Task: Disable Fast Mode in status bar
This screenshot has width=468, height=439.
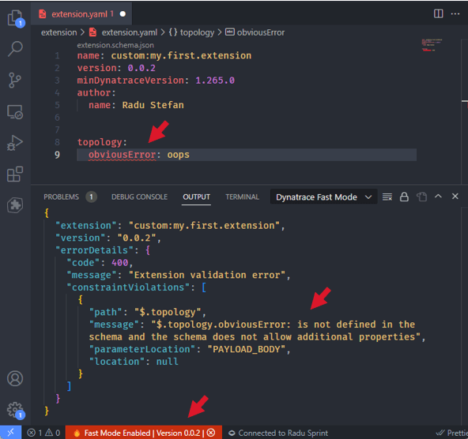Action: point(211,433)
